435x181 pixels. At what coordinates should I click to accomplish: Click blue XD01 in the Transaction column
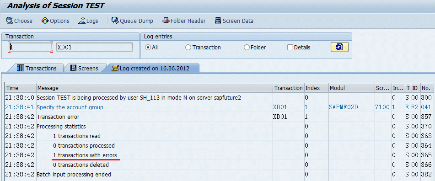point(280,107)
